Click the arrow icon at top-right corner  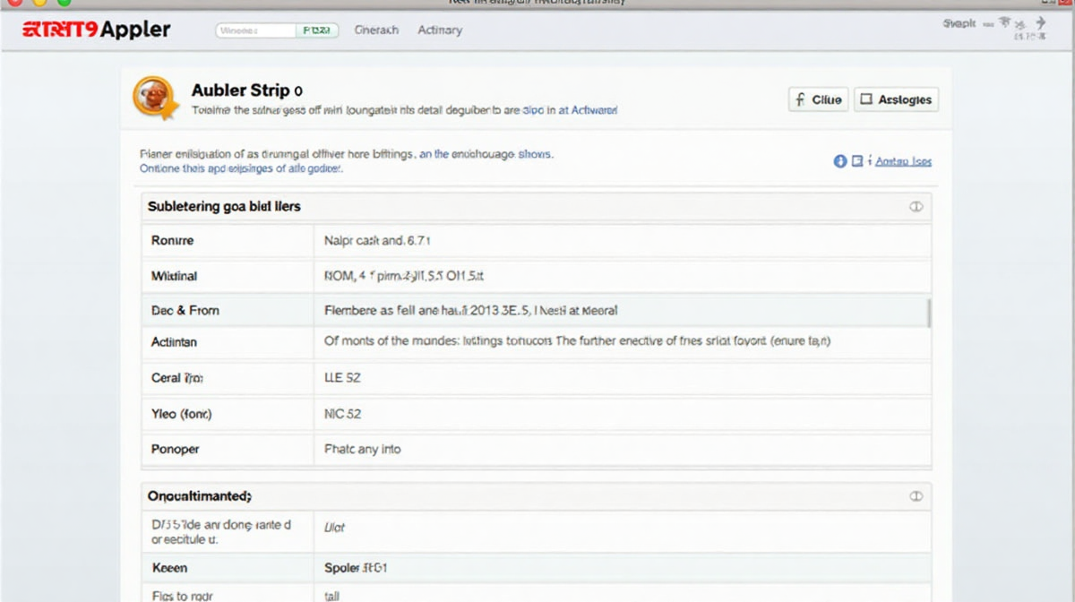point(1041,24)
